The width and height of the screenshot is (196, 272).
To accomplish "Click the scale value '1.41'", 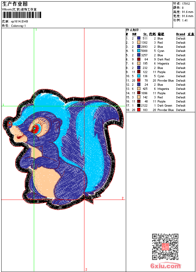I will tap(185, 20).
